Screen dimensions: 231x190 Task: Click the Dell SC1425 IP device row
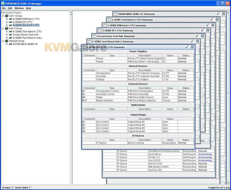click(x=159, y=164)
